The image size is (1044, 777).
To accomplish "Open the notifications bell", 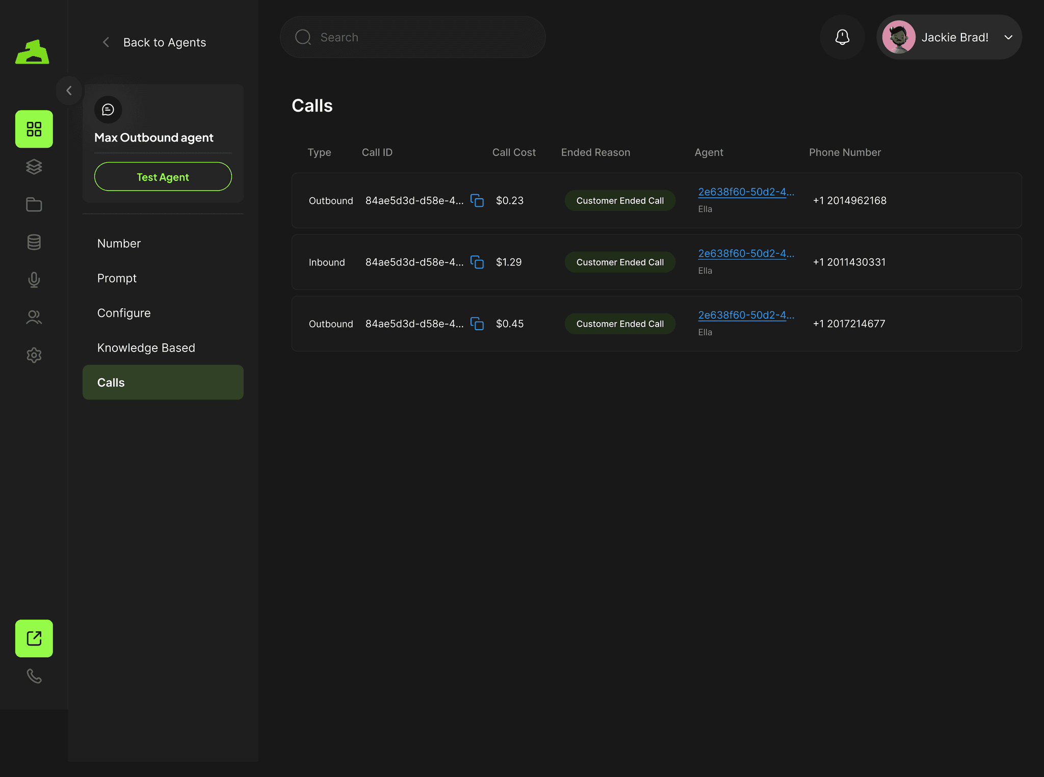I will click(x=842, y=37).
